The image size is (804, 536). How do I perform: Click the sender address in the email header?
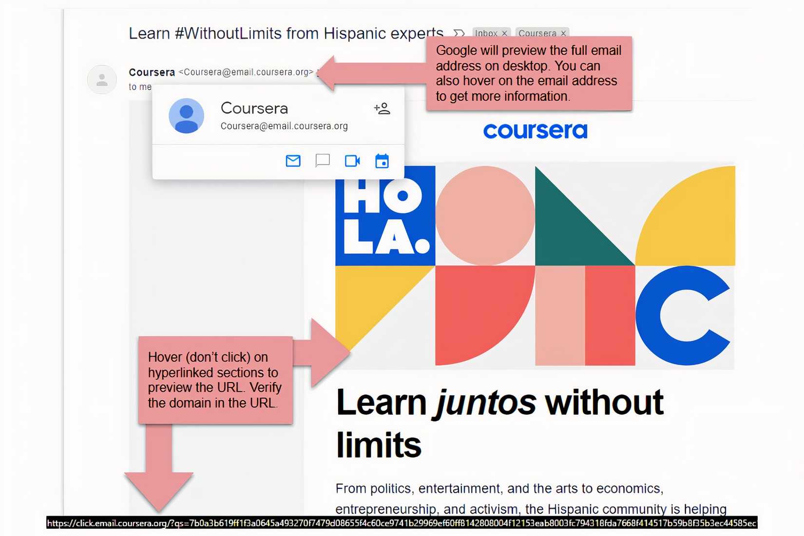click(x=246, y=72)
